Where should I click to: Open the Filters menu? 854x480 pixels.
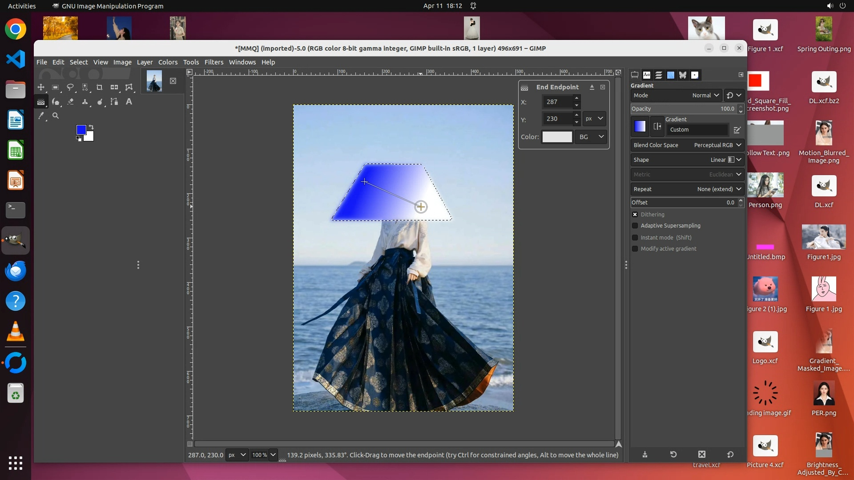(x=213, y=62)
